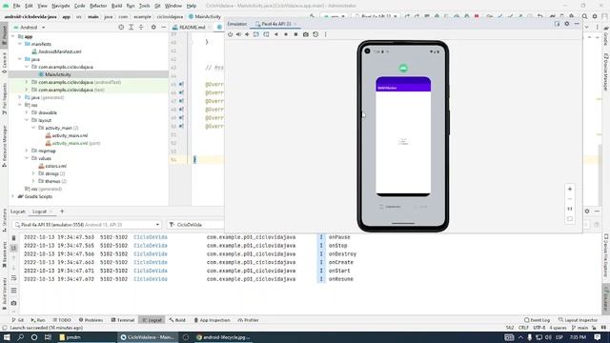The width and height of the screenshot is (610, 343).
Task: Tap the emulator Overview square button
Action: point(295,34)
